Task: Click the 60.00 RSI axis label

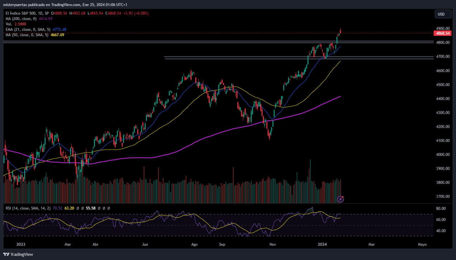Action: pyautogui.click(x=441, y=220)
